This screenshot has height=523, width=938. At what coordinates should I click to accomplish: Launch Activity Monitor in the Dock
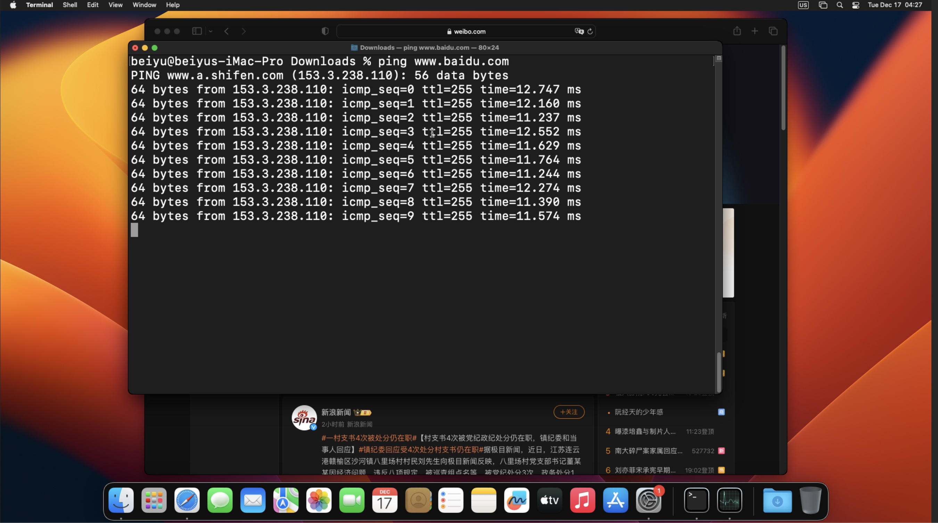(x=729, y=500)
